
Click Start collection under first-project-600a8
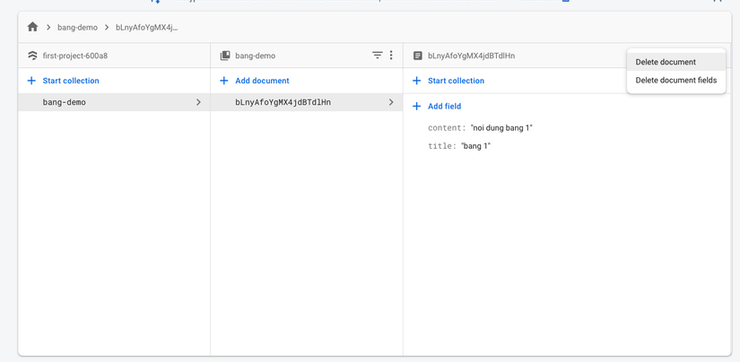pos(70,81)
